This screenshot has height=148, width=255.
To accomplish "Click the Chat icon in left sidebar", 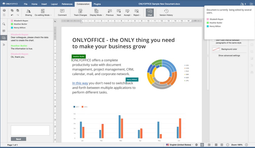I will pos(4,38).
